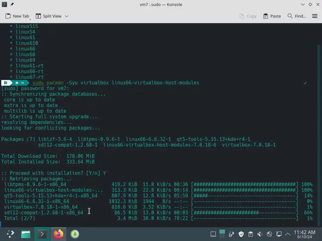Expand the Split View dropdown chevron

[x=67, y=16]
